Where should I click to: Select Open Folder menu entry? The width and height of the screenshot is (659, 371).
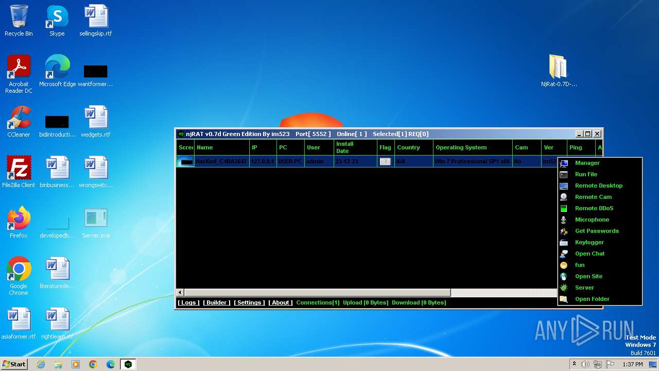point(600,299)
